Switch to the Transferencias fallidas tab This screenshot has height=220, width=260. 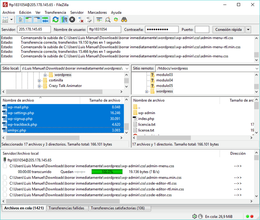(66, 208)
